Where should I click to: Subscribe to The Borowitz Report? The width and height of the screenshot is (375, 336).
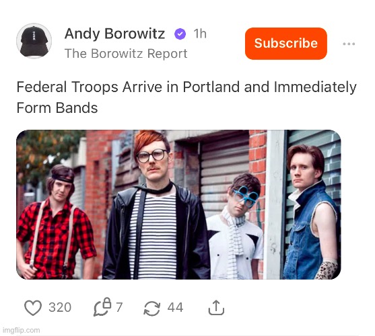coord(286,44)
